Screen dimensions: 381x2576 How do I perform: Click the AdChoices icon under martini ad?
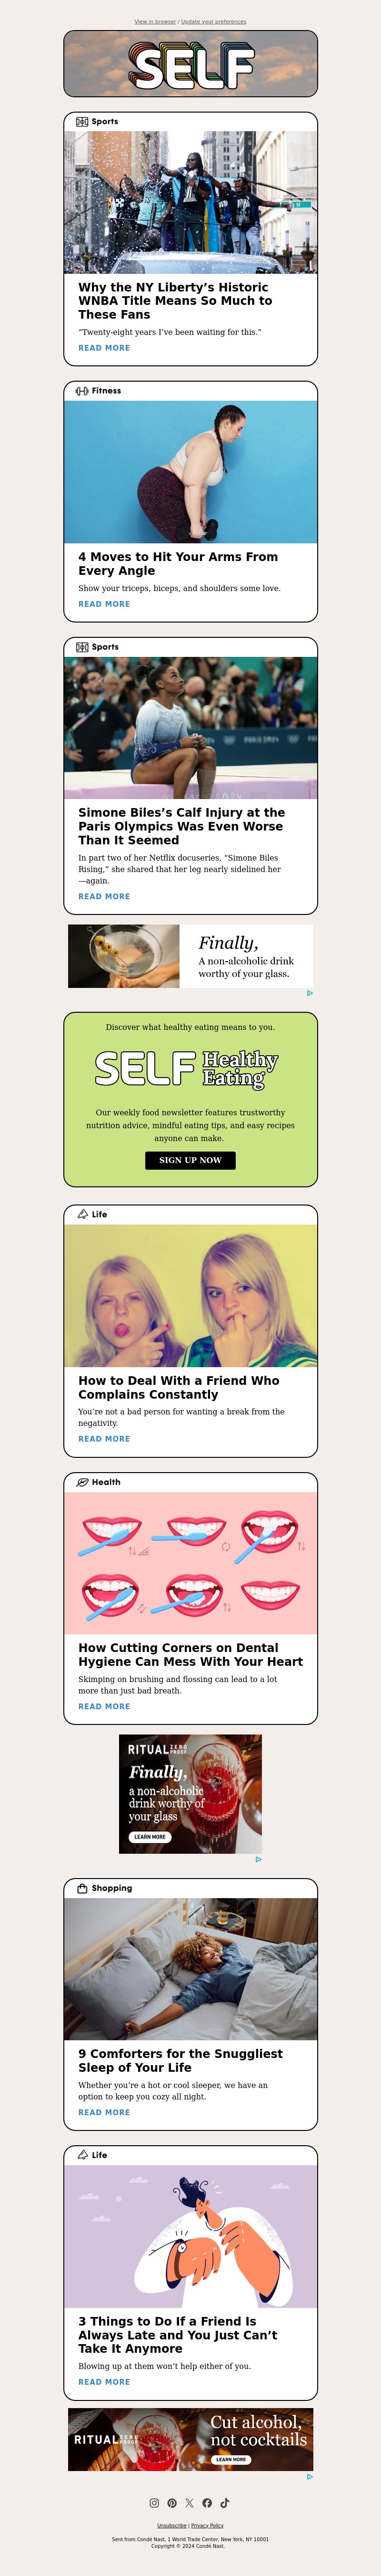pyautogui.click(x=309, y=993)
